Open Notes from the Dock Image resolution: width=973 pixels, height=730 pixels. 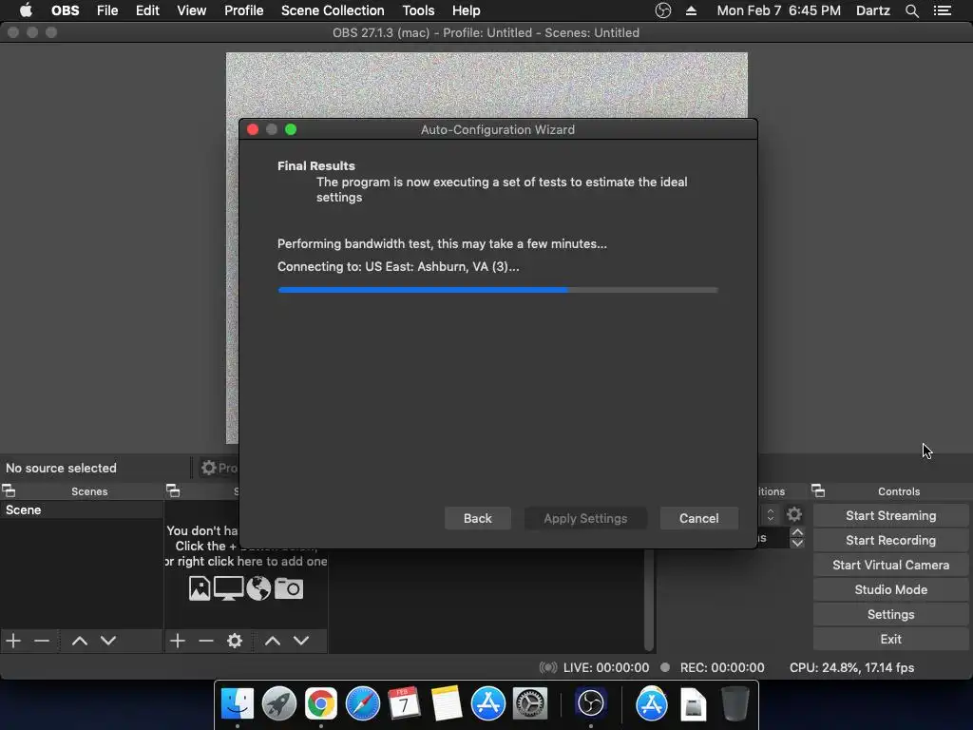click(x=447, y=704)
